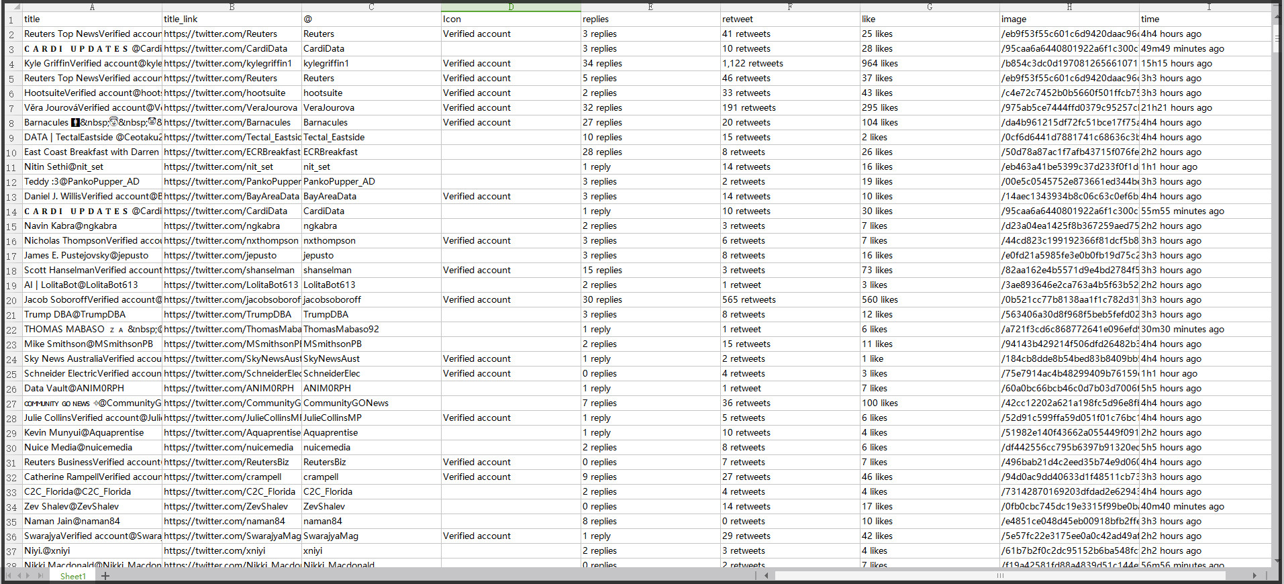The width and height of the screenshot is (1284, 584).
Task: Open https://twitter.com/shanselman link cell
Action: [232, 270]
